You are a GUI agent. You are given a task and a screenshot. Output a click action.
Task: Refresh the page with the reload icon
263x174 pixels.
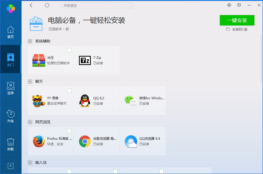(47, 5)
